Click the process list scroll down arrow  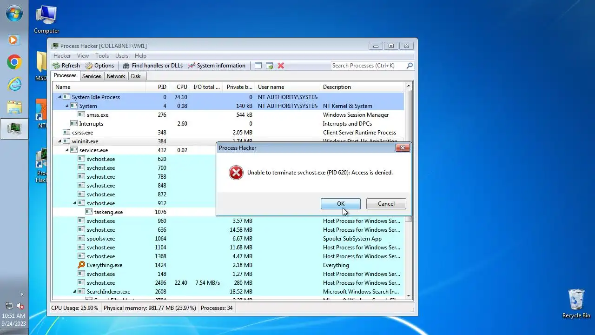[409, 295]
